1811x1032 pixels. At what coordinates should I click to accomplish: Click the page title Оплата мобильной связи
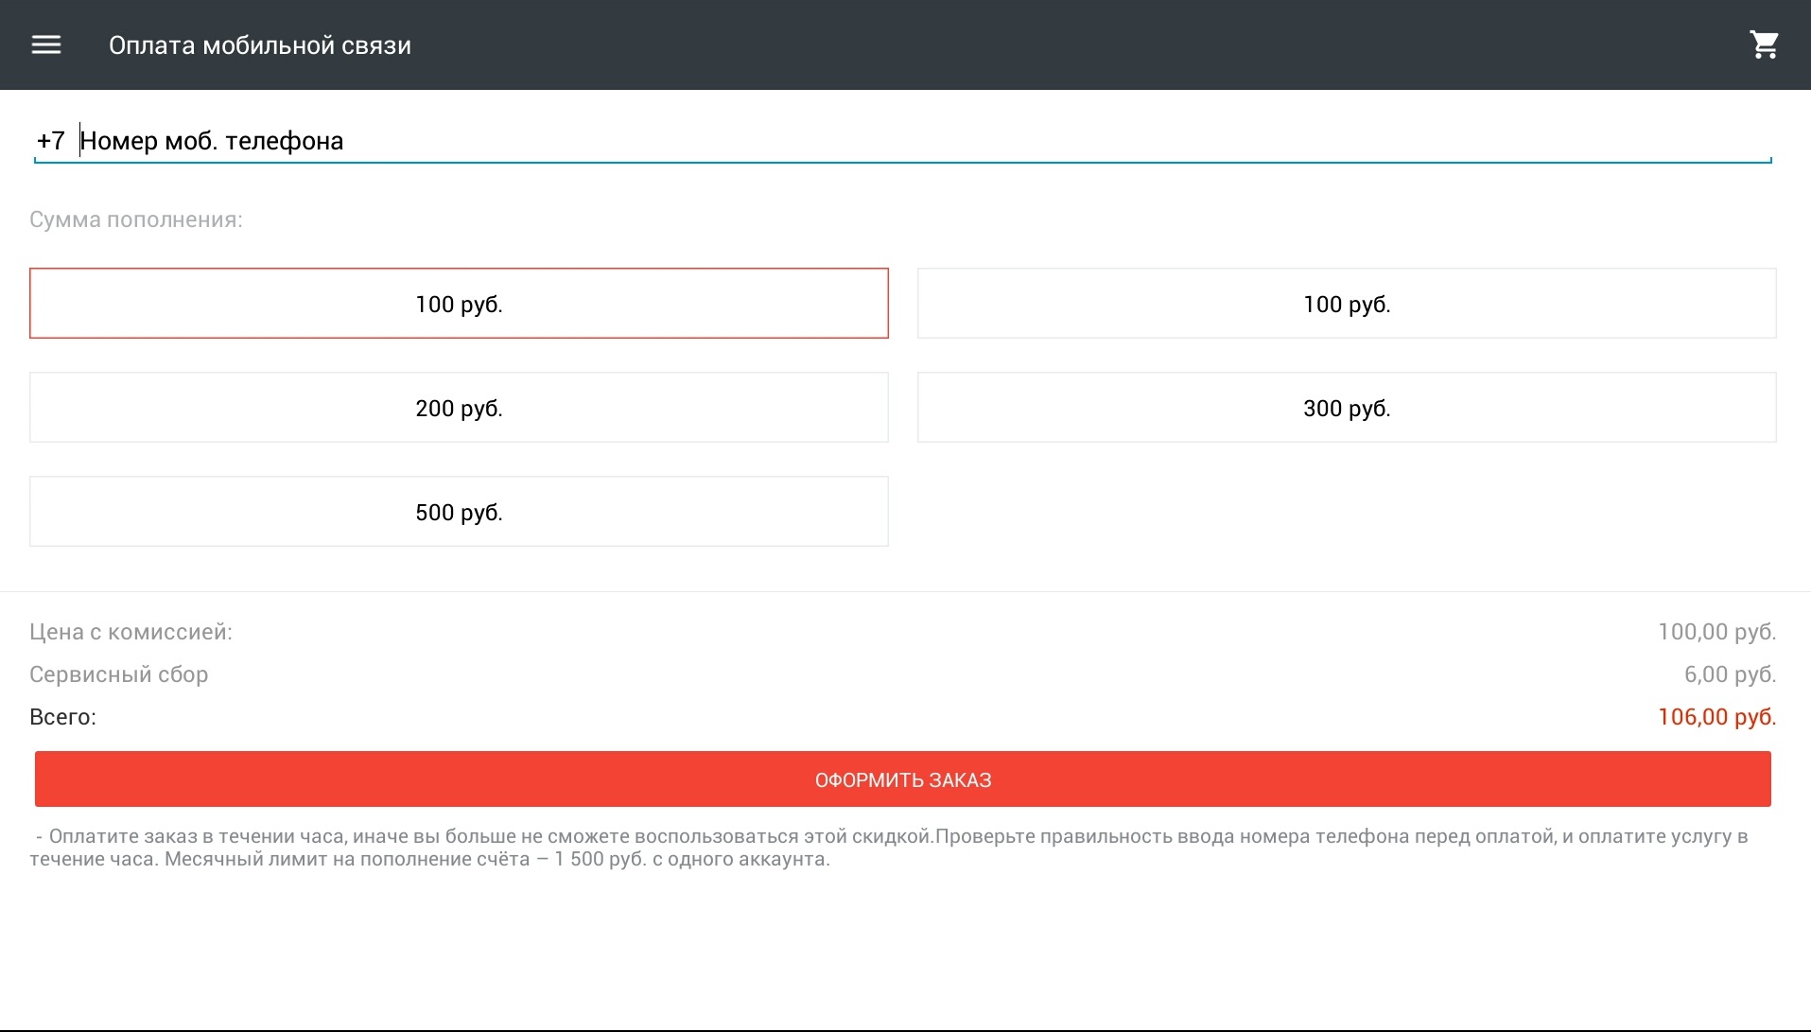[x=260, y=45]
